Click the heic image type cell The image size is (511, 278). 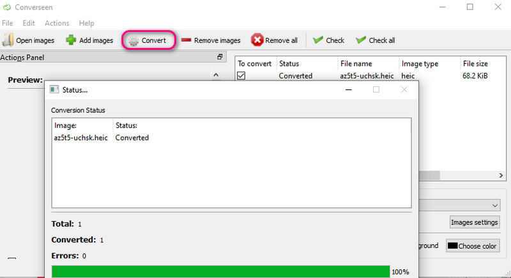click(408, 76)
